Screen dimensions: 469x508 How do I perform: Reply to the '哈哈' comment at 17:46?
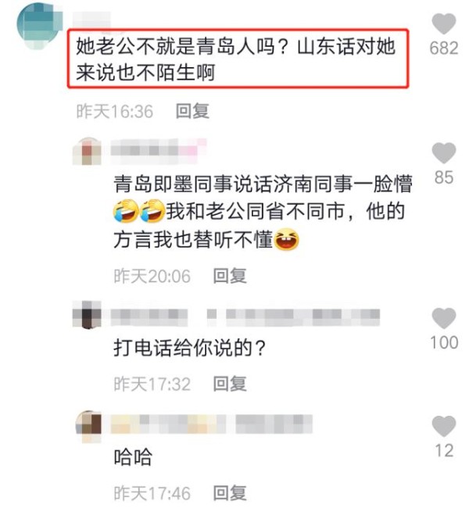point(230,493)
